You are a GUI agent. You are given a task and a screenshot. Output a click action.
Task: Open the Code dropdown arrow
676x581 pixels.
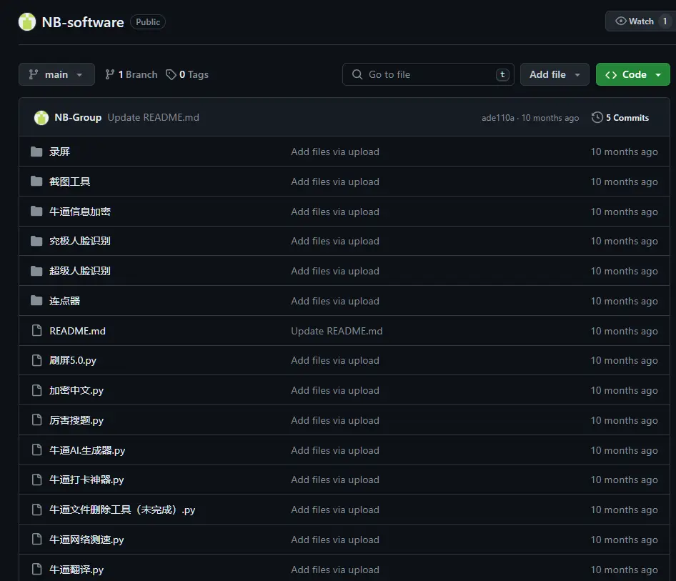658,75
